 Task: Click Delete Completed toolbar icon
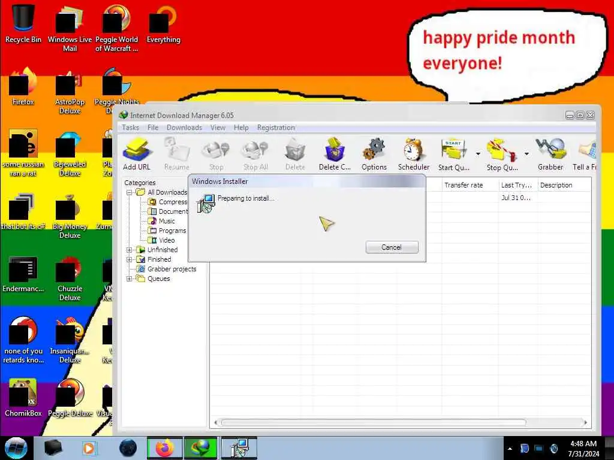click(x=335, y=154)
